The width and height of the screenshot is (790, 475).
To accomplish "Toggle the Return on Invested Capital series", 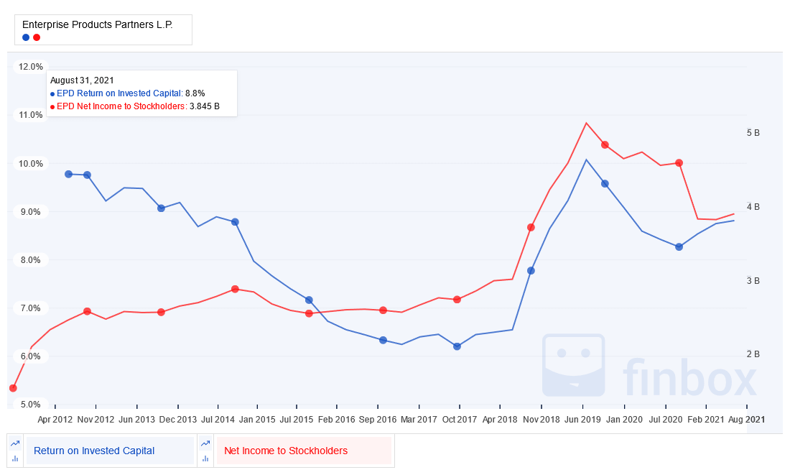I will tap(109, 451).
